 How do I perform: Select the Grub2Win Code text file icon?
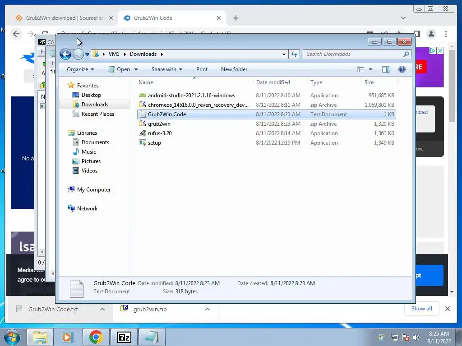click(143, 114)
